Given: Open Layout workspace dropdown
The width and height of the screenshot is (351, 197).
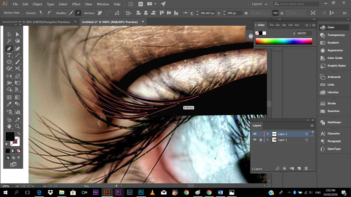Looking at the screenshot, I should tap(259, 4).
